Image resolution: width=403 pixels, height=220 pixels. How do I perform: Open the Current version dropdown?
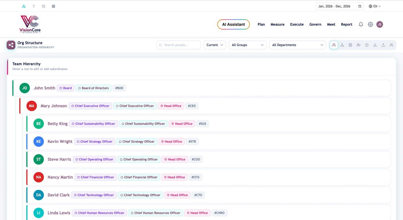pos(215,45)
